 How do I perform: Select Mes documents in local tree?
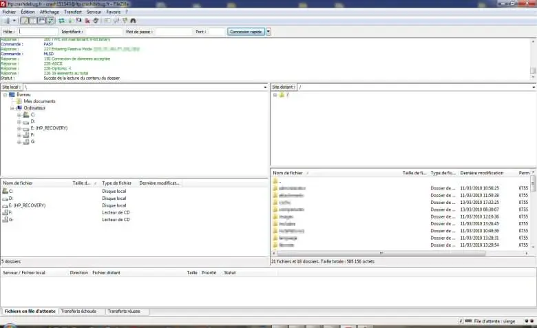pyautogui.click(x=39, y=101)
